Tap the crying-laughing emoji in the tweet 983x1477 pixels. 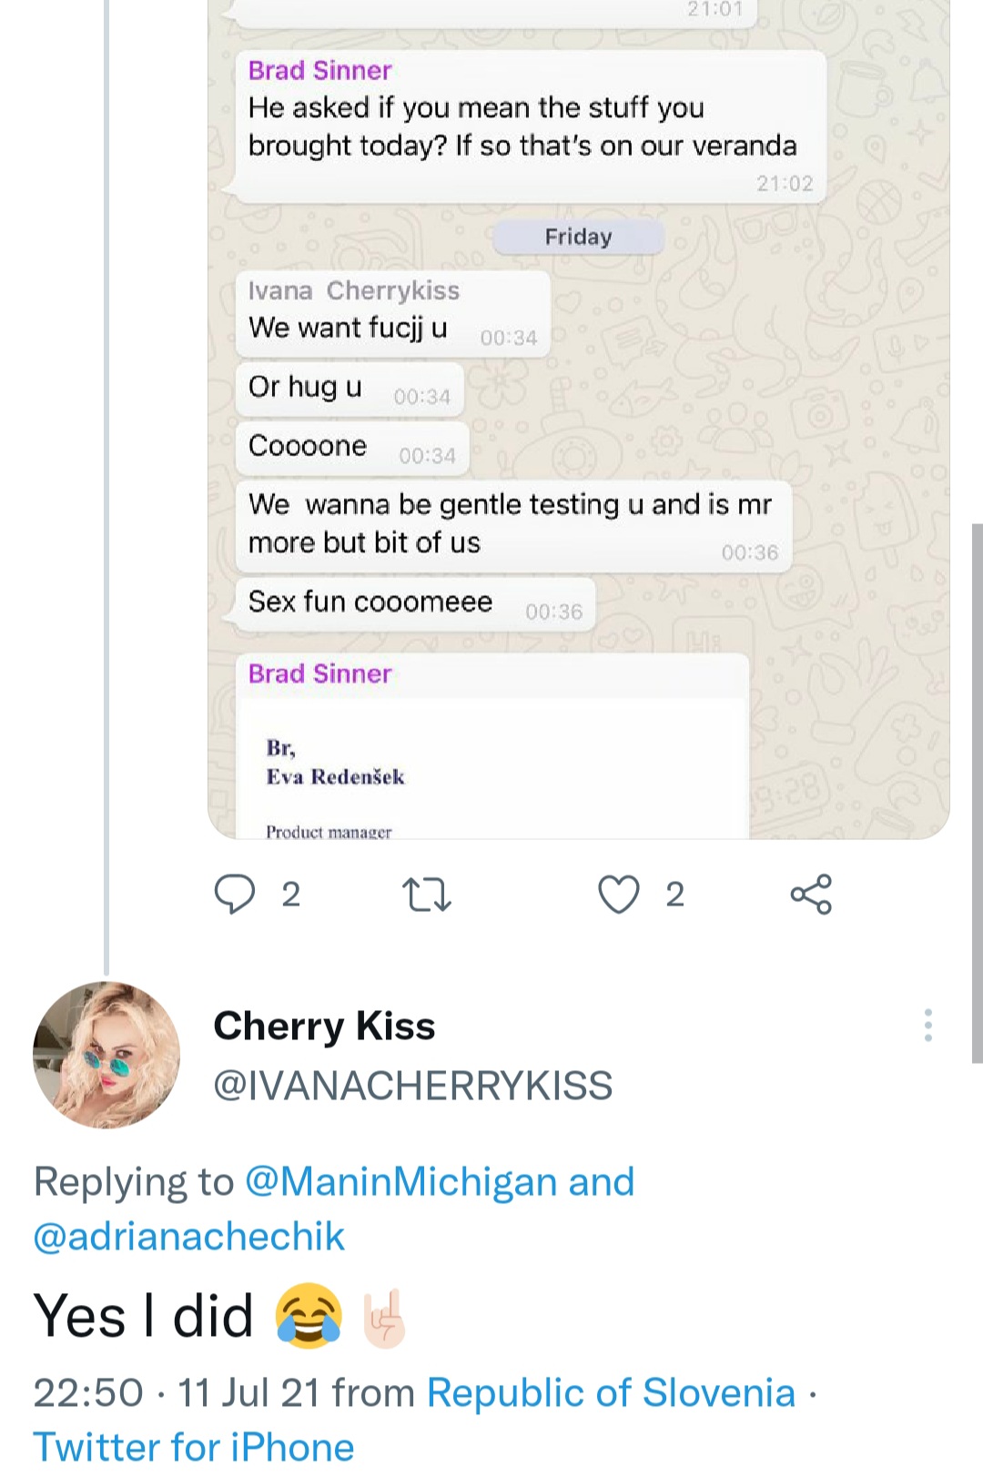point(309,1316)
